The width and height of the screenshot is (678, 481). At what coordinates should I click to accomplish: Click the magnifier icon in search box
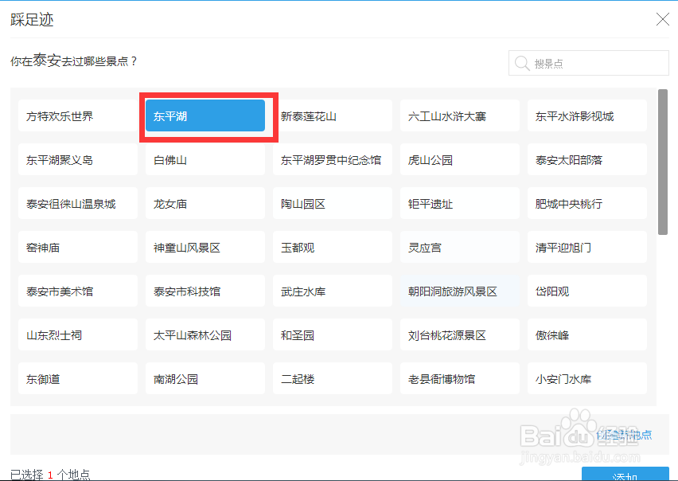(523, 62)
